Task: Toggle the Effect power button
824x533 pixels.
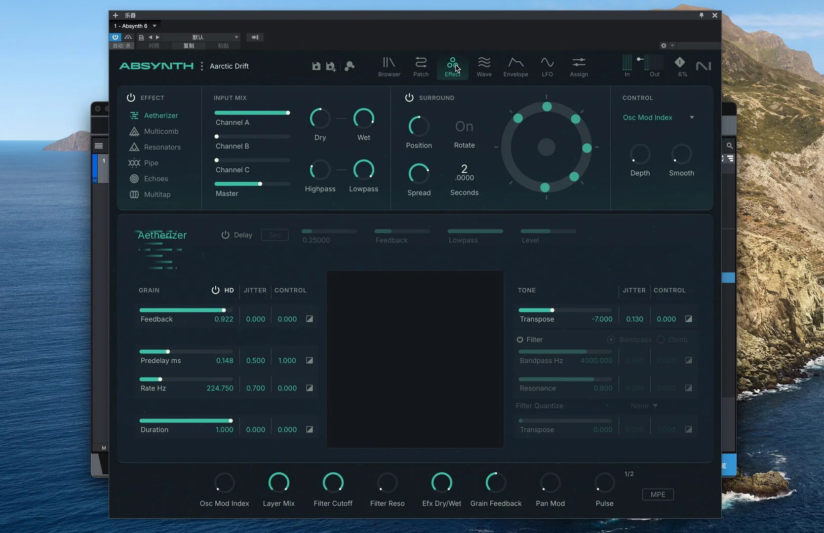Action: (131, 98)
